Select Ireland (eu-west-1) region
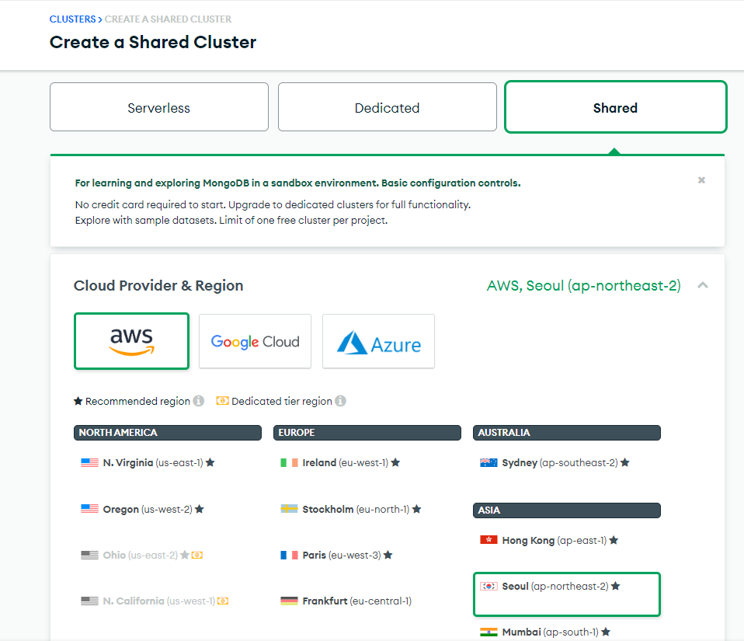Screen dimensions: 744x641 point(340,462)
